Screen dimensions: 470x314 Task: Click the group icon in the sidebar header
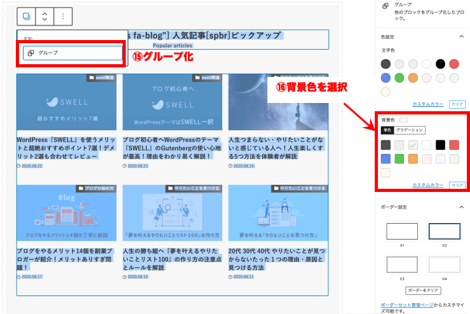[386, 6]
